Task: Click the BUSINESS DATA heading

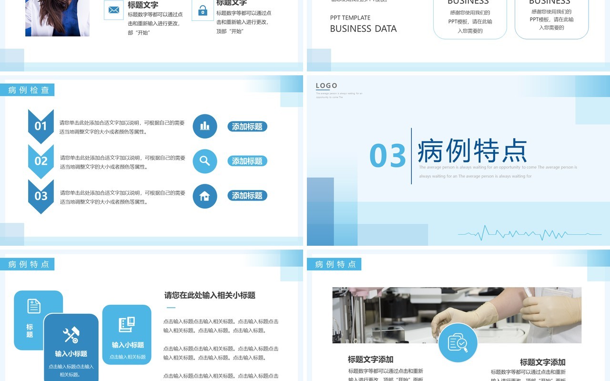Action: pyautogui.click(x=363, y=29)
